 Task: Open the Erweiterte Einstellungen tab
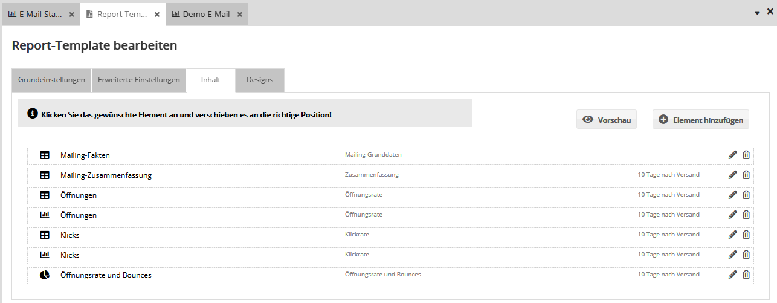tap(138, 80)
